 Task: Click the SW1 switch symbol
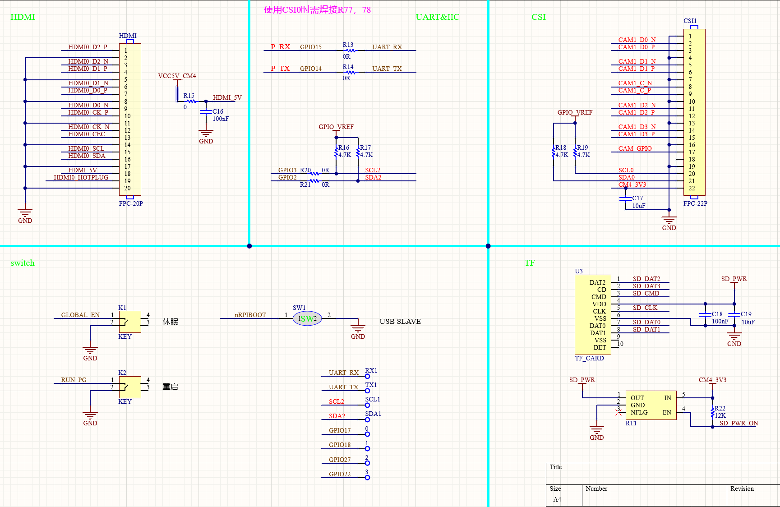pos(307,318)
